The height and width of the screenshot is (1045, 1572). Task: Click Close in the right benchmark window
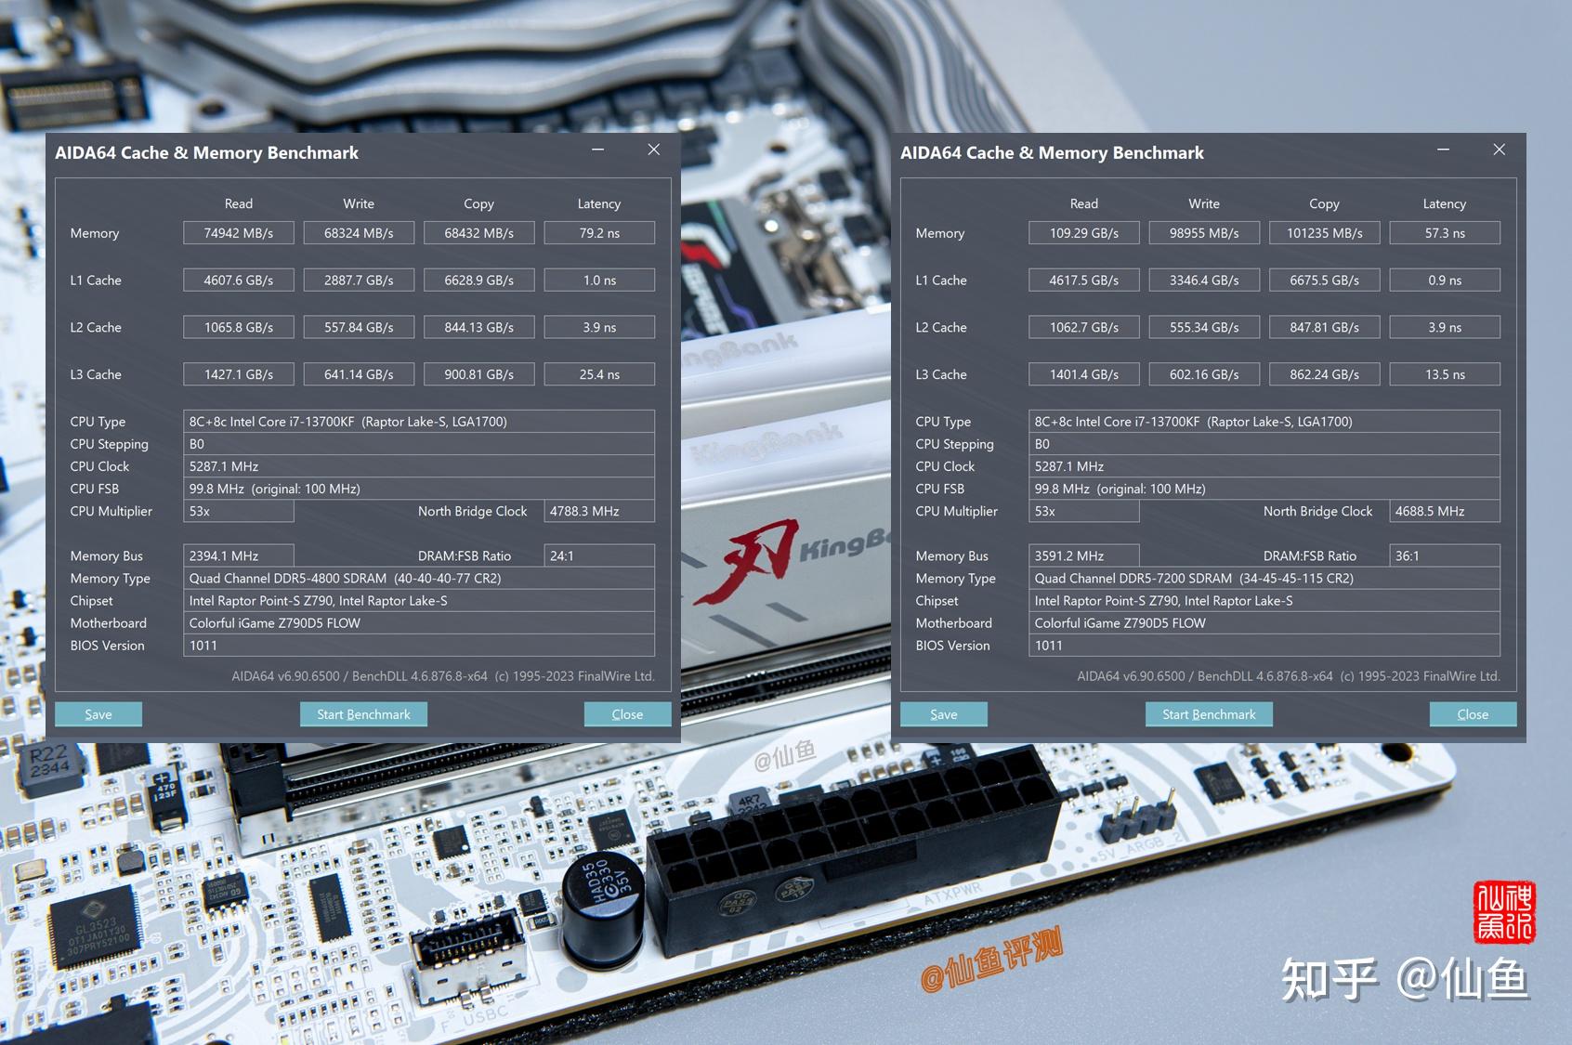(1473, 713)
